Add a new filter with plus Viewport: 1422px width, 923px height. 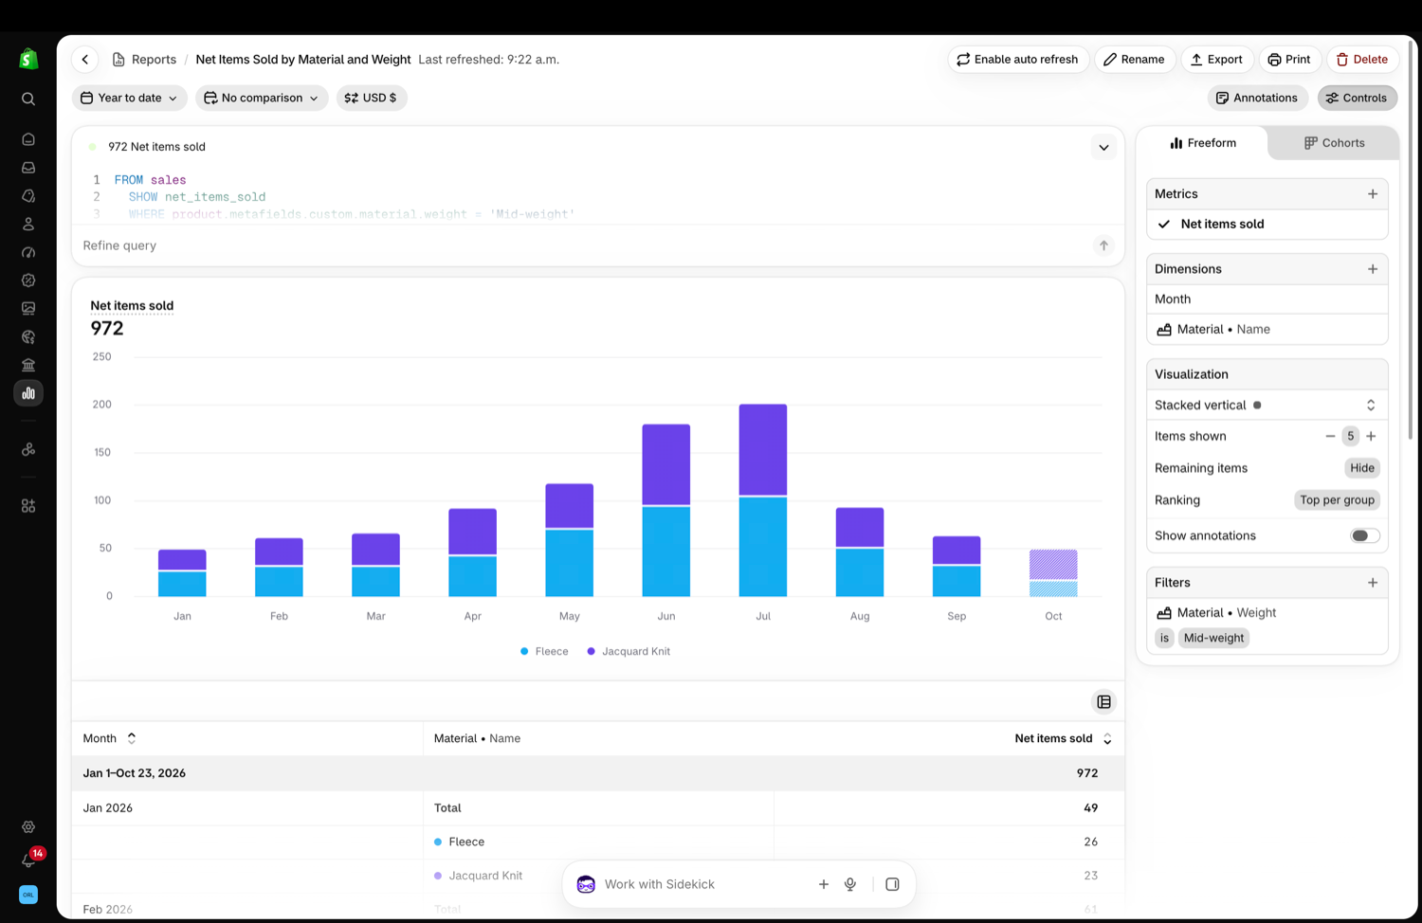click(1373, 583)
